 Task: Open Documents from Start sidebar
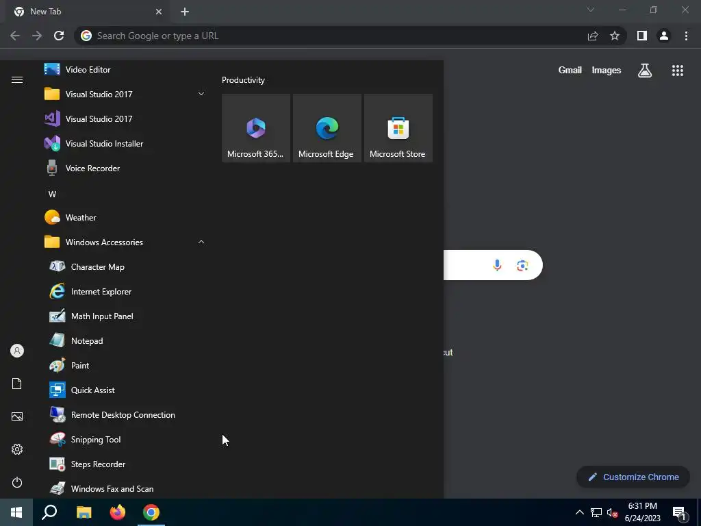click(x=17, y=384)
